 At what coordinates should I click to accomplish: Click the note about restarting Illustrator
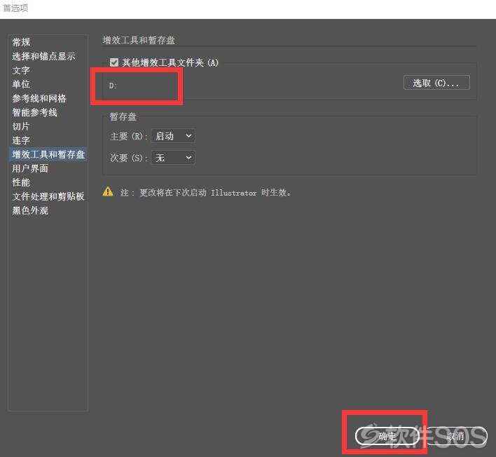[x=205, y=193]
